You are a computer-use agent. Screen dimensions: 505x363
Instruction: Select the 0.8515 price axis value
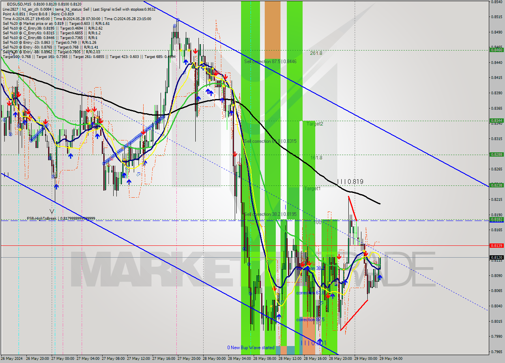pos(496,17)
